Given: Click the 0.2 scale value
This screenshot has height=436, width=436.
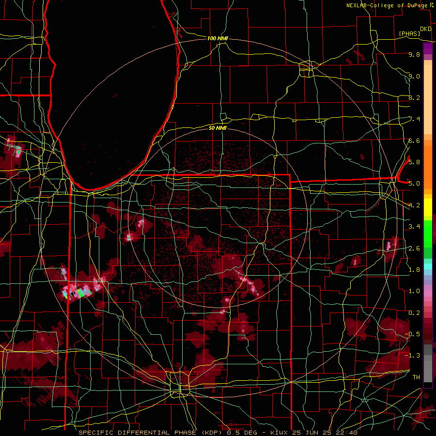Looking at the screenshot, I should (414, 312).
